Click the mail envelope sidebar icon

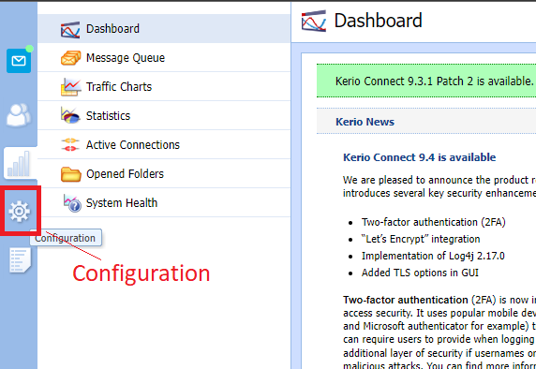(x=19, y=61)
